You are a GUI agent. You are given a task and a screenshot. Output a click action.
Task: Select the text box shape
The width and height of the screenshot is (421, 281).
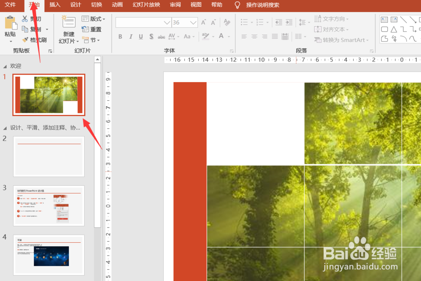pyautogui.click(x=384, y=19)
